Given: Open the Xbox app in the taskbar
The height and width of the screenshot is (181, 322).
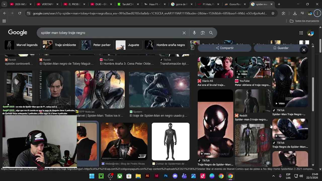Looking at the screenshot, I should coord(120,176).
